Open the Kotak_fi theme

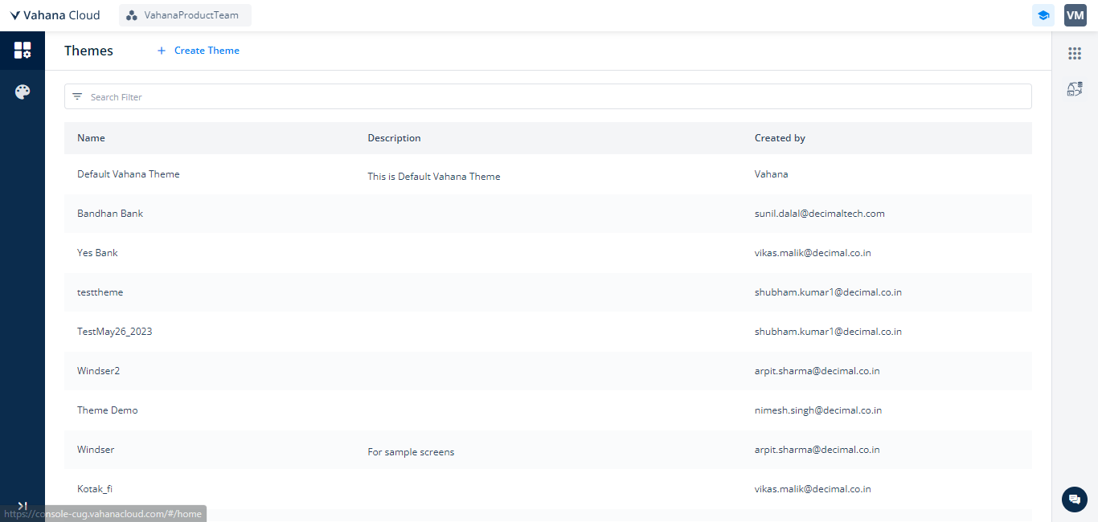point(94,489)
